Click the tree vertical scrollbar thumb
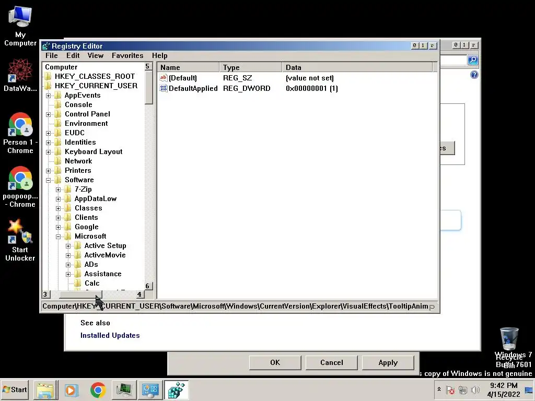Image resolution: width=535 pixels, height=401 pixels. click(x=148, y=88)
